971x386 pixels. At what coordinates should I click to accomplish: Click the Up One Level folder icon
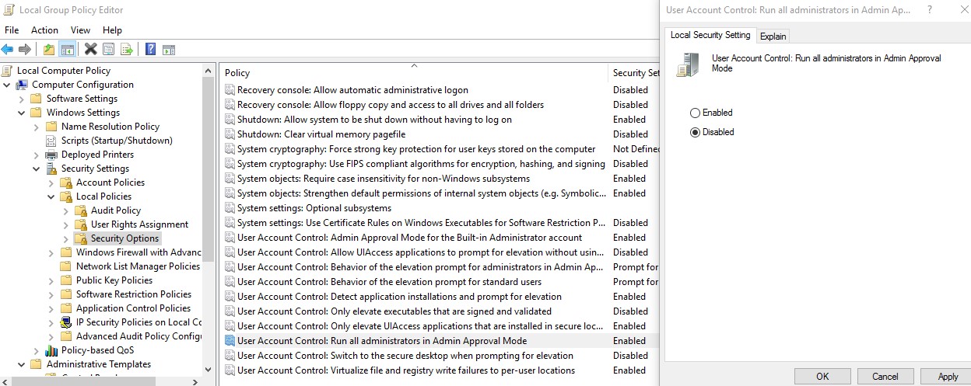pyautogui.click(x=49, y=50)
